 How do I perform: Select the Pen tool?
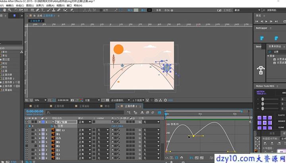(37, 10)
